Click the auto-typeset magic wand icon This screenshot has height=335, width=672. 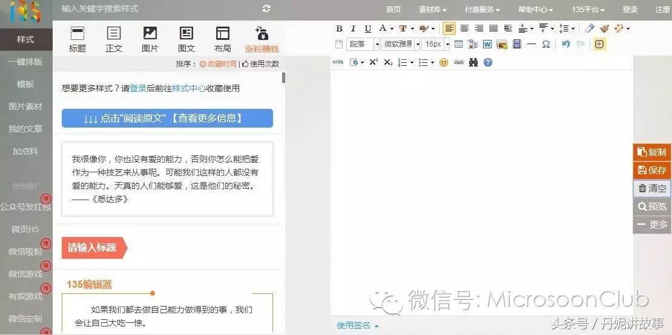[619, 28]
